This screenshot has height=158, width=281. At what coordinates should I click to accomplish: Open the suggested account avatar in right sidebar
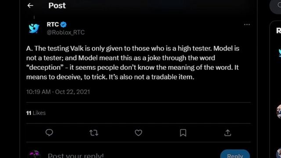(280, 53)
